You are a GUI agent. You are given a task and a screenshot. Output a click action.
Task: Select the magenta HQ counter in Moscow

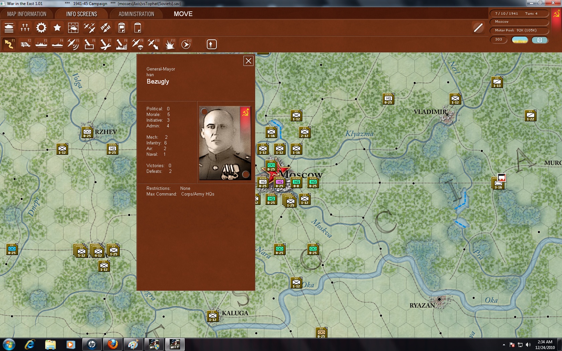tap(280, 183)
